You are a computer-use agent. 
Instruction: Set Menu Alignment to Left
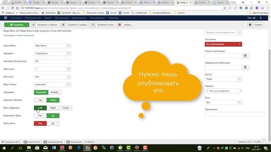point(40,108)
